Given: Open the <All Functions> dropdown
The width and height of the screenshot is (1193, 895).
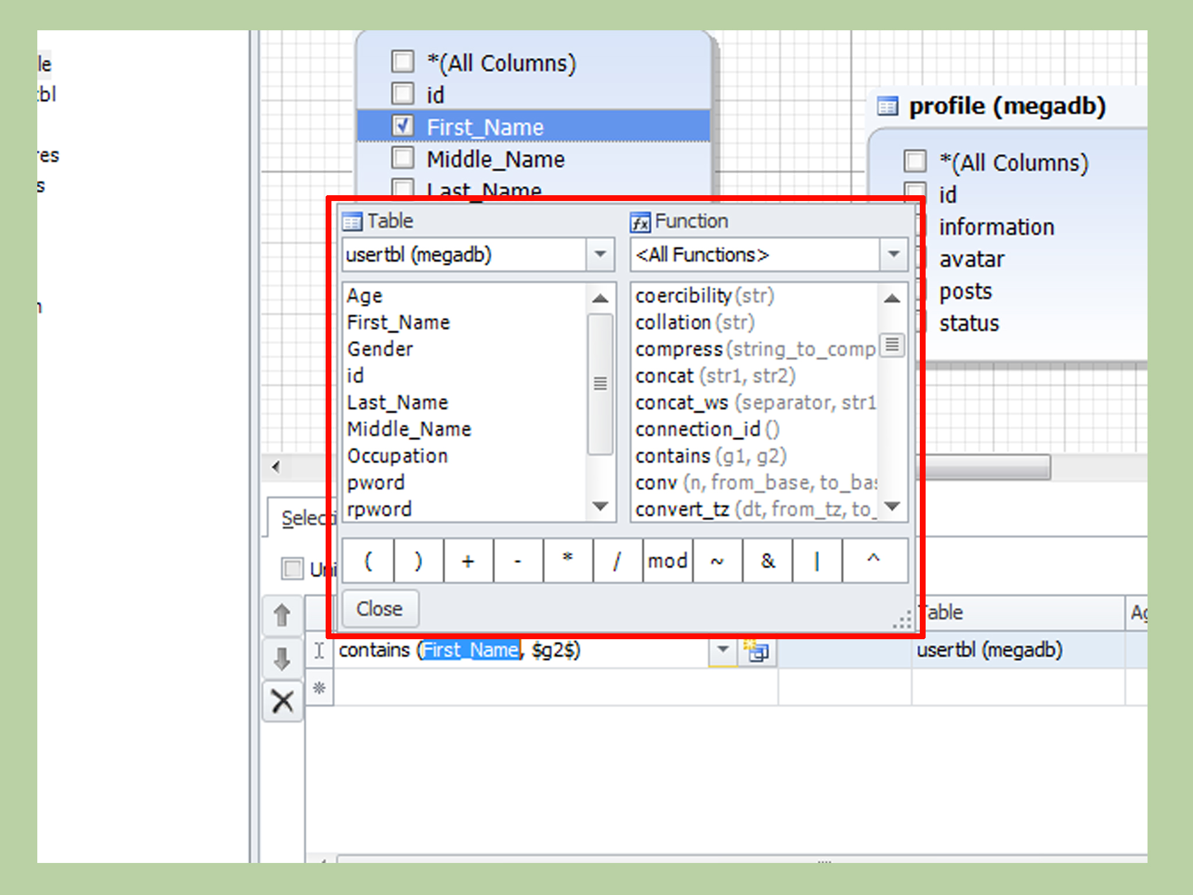Looking at the screenshot, I should [x=894, y=255].
